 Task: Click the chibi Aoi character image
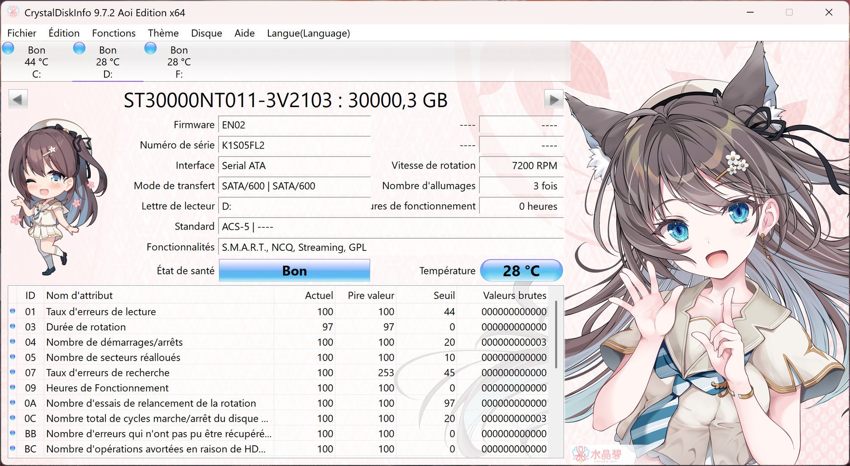pyautogui.click(x=58, y=197)
